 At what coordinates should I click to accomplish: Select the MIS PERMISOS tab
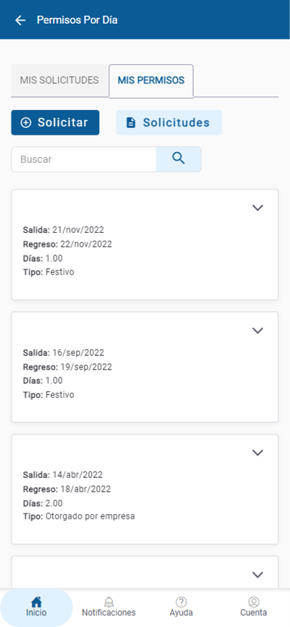coord(151,80)
